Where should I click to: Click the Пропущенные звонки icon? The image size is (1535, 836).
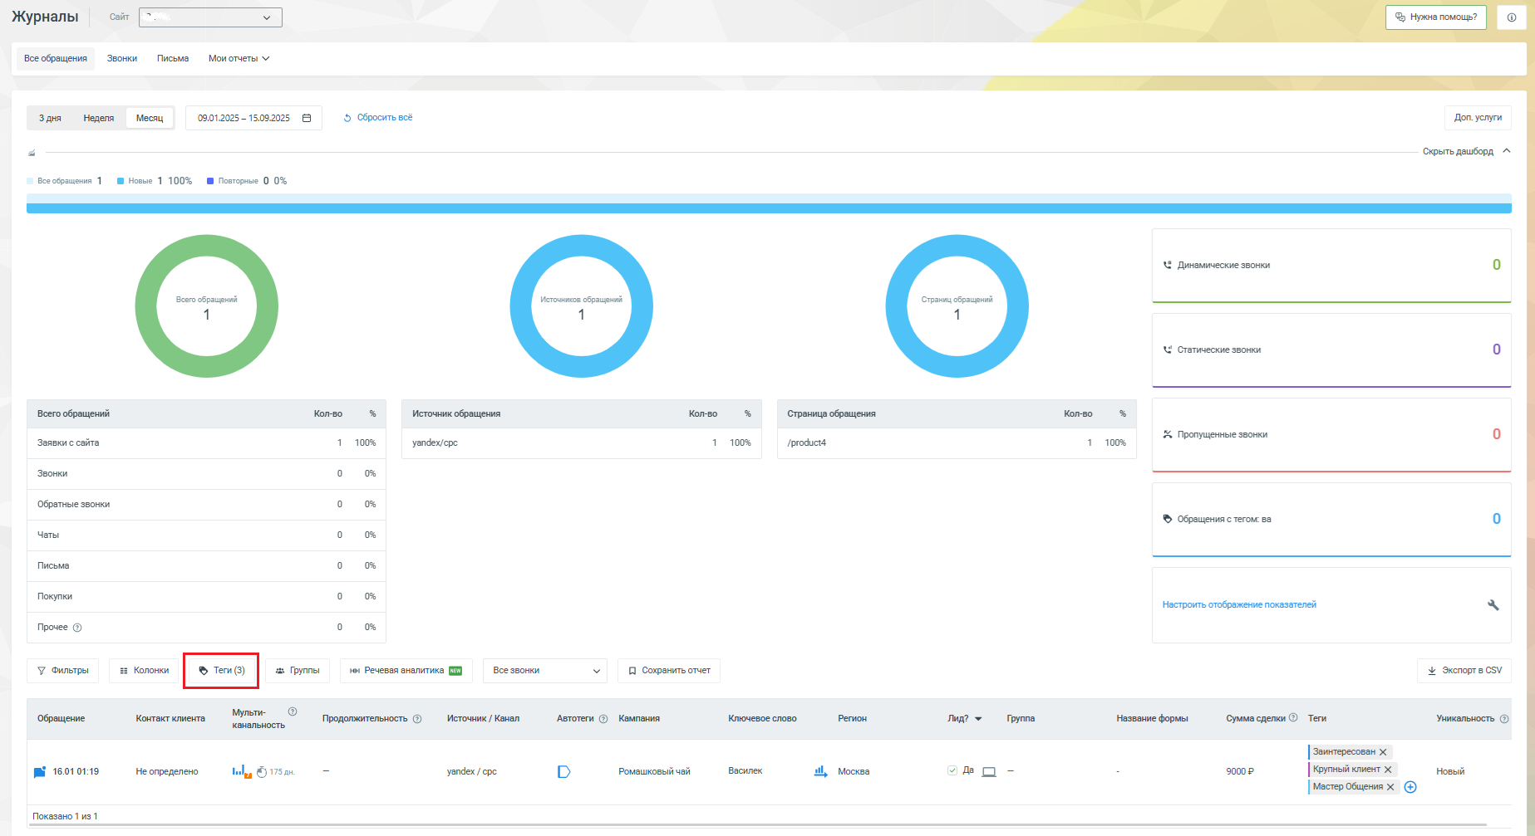[1168, 435]
